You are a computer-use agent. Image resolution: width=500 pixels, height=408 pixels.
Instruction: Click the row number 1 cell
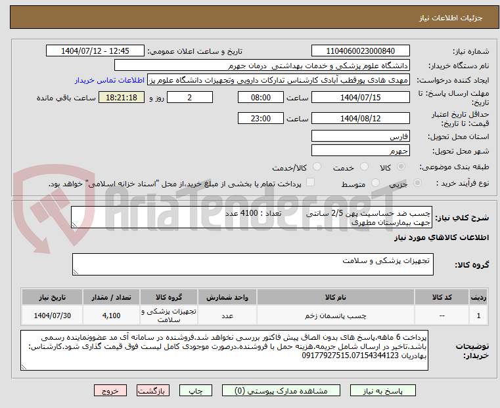click(x=478, y=316)
